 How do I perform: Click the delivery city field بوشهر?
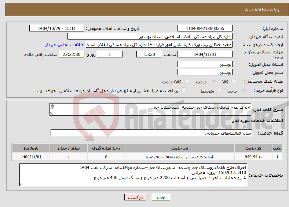tap(205, 72)
